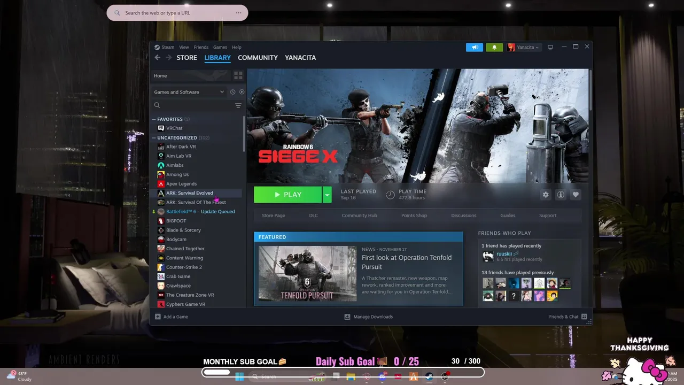Toggle sort by recent clock icon

tap(232, 92)
